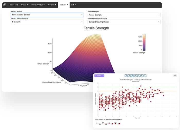Click the link icon in scatter toolbar

tap(136, 76)
